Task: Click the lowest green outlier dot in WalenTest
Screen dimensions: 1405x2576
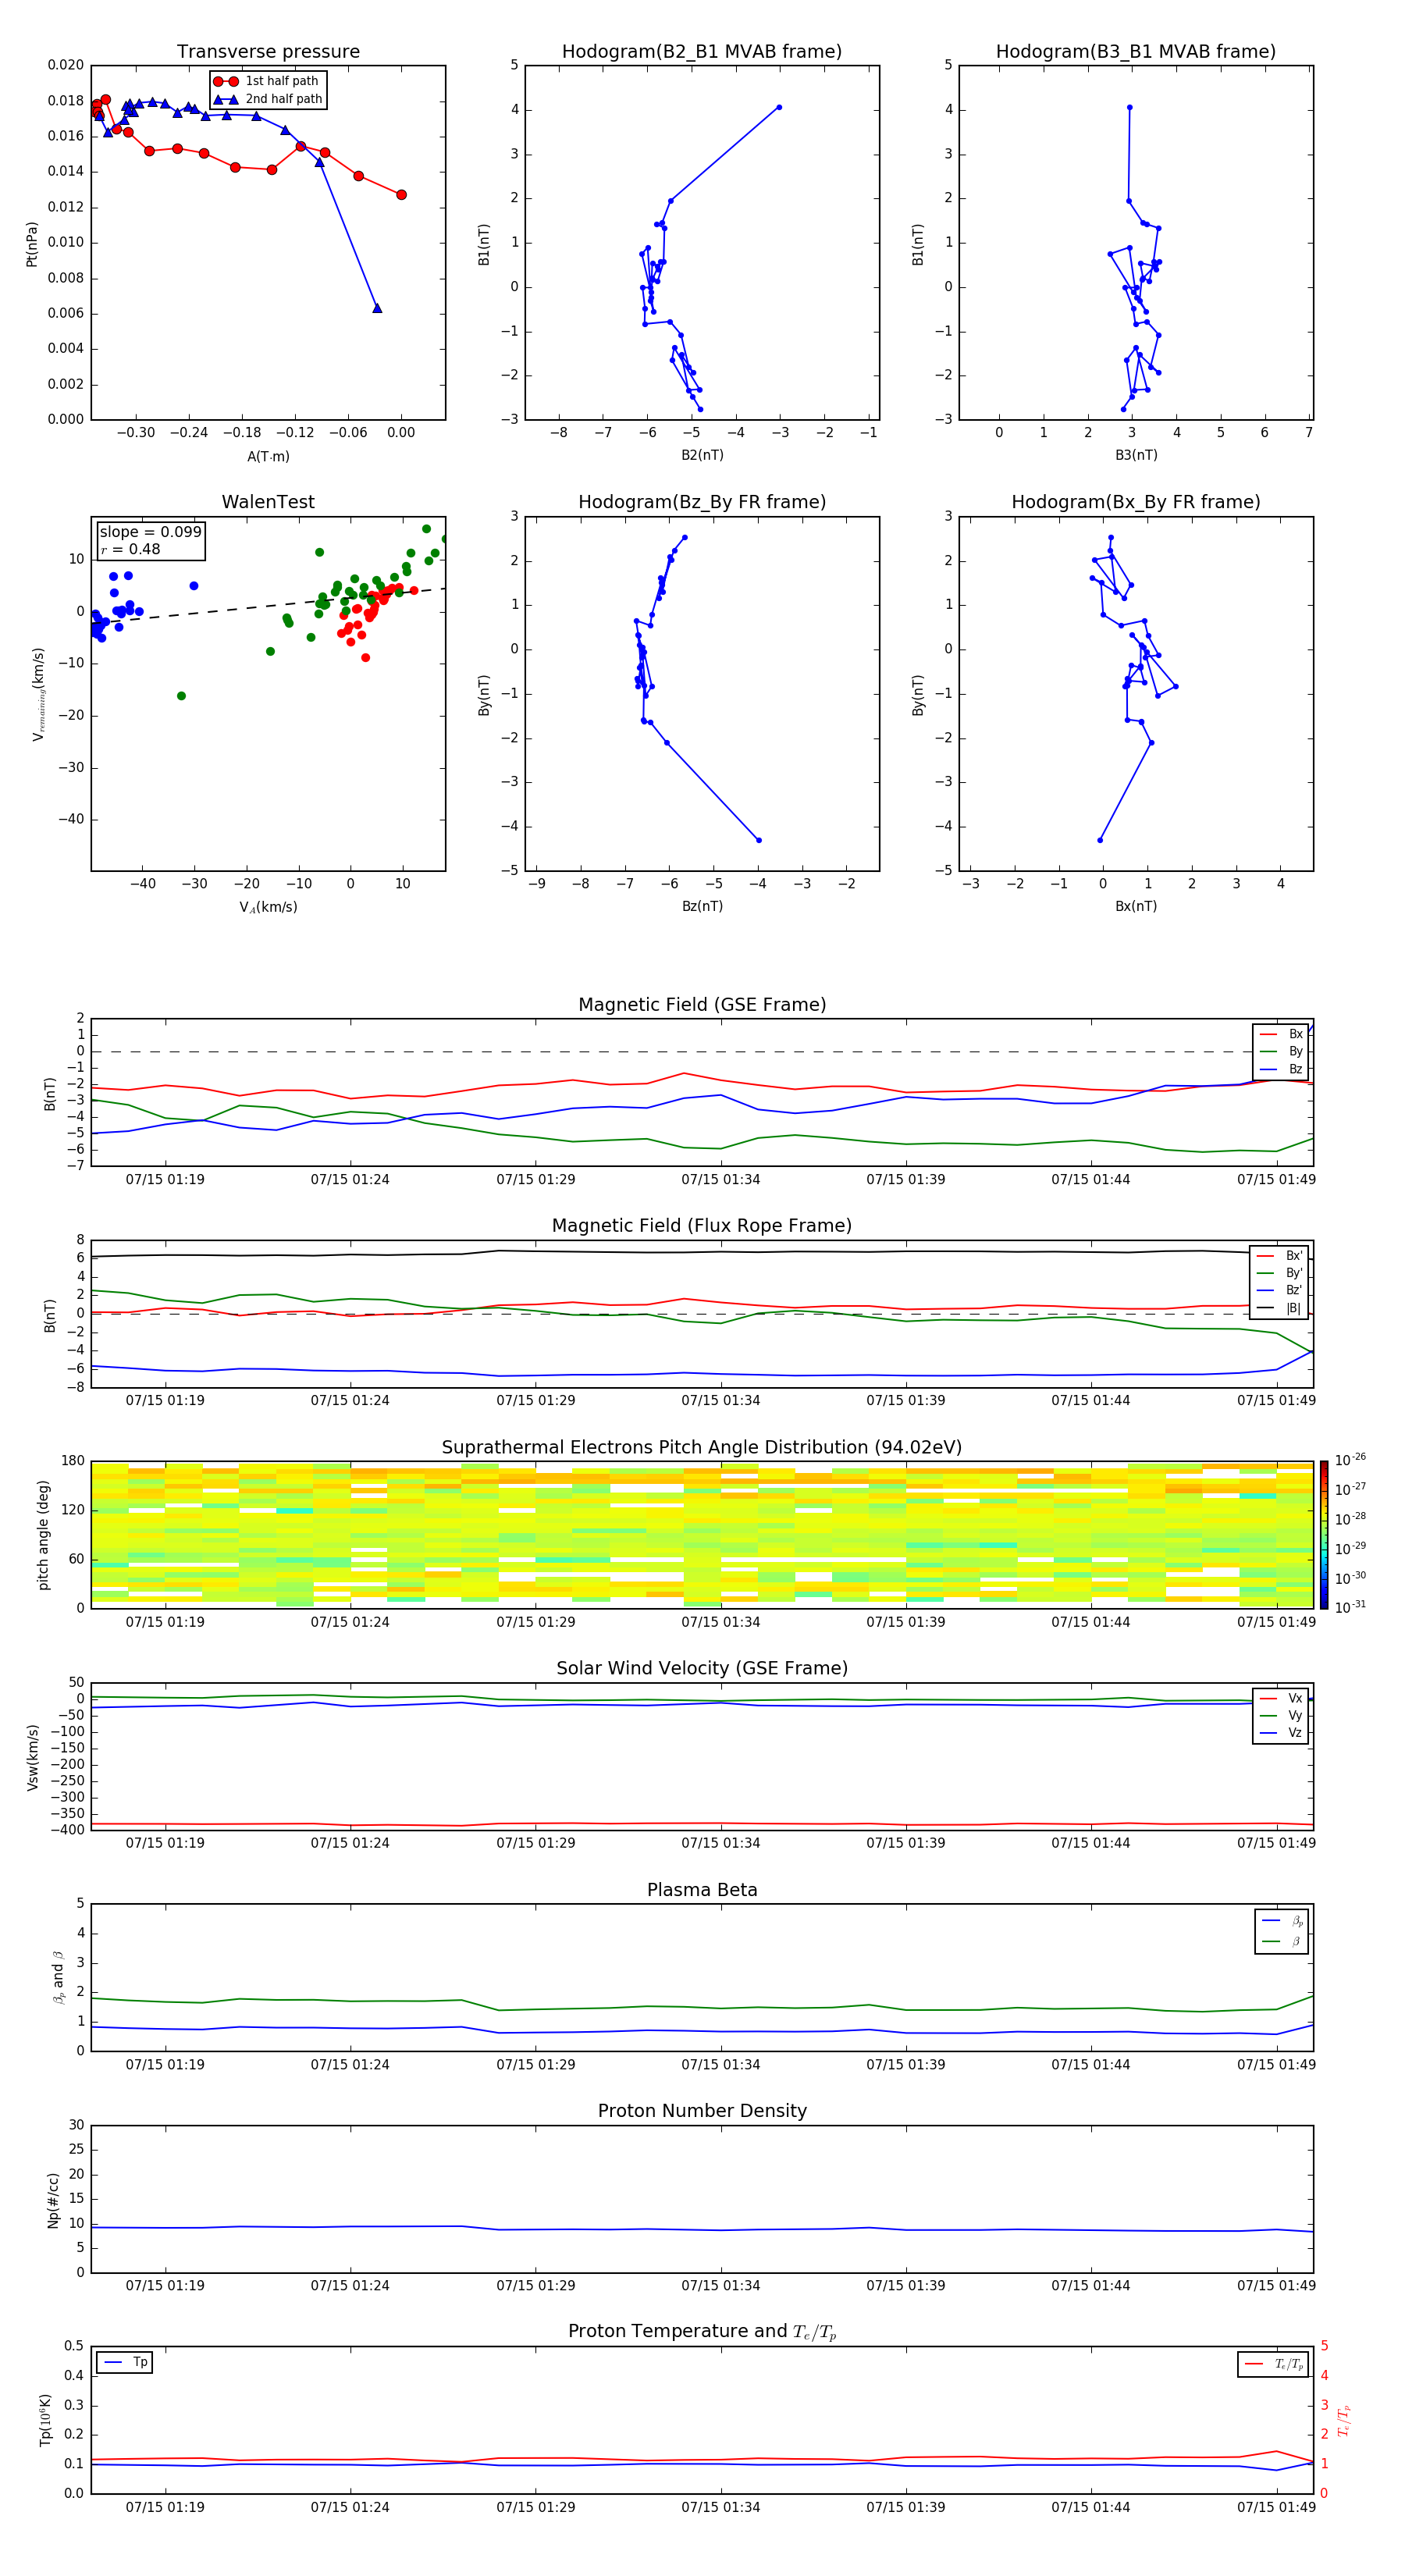Action: point(181,696)
